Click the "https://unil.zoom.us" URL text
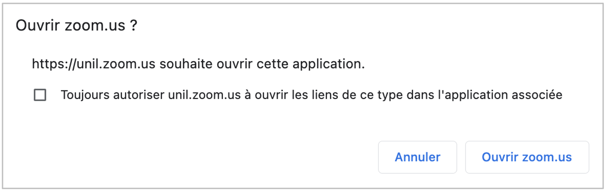The width and height of the screenshot is (607, 194). coord(94,65)
